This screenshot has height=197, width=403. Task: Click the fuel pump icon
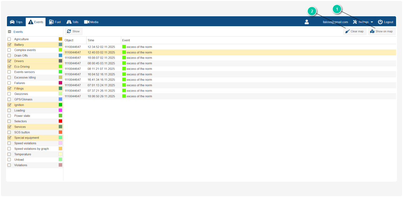coord(51,22)
